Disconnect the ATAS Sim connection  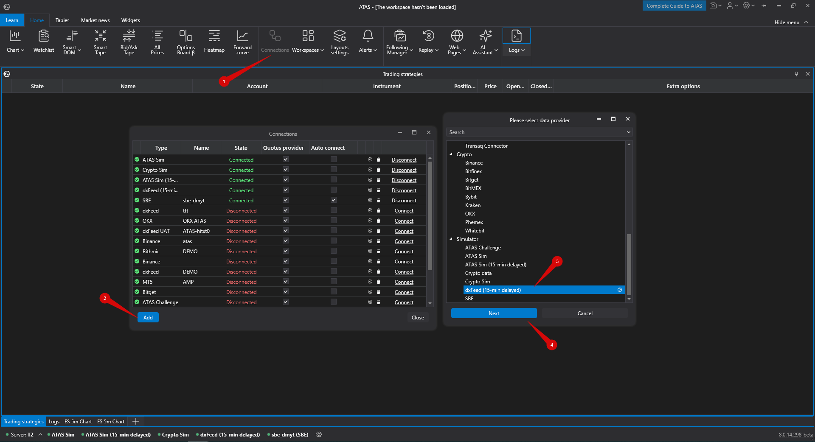(404, 159)
